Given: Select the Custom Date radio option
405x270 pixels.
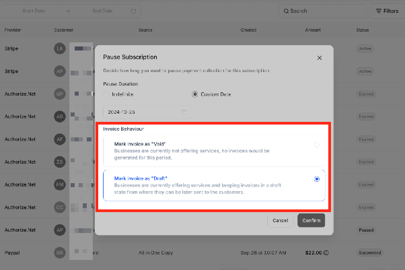Looking at the screenshot, I should click(195, 94).
